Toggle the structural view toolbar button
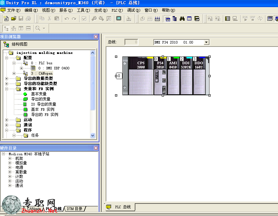The width and height of the screenshot is (278, 216). point(6,28)
